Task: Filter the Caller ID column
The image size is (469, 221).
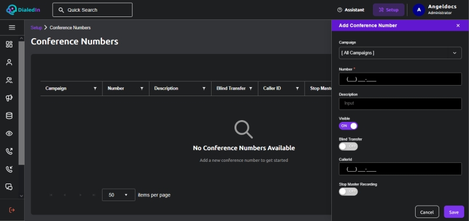Action: [x=297, y=89]
